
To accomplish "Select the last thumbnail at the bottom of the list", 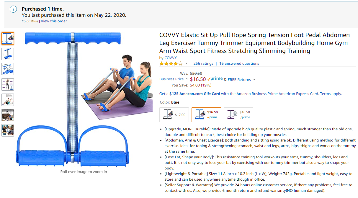I will pos(8,130).
